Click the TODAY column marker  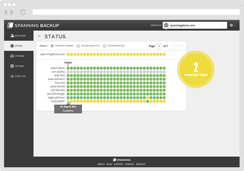[x=68, y=63]
